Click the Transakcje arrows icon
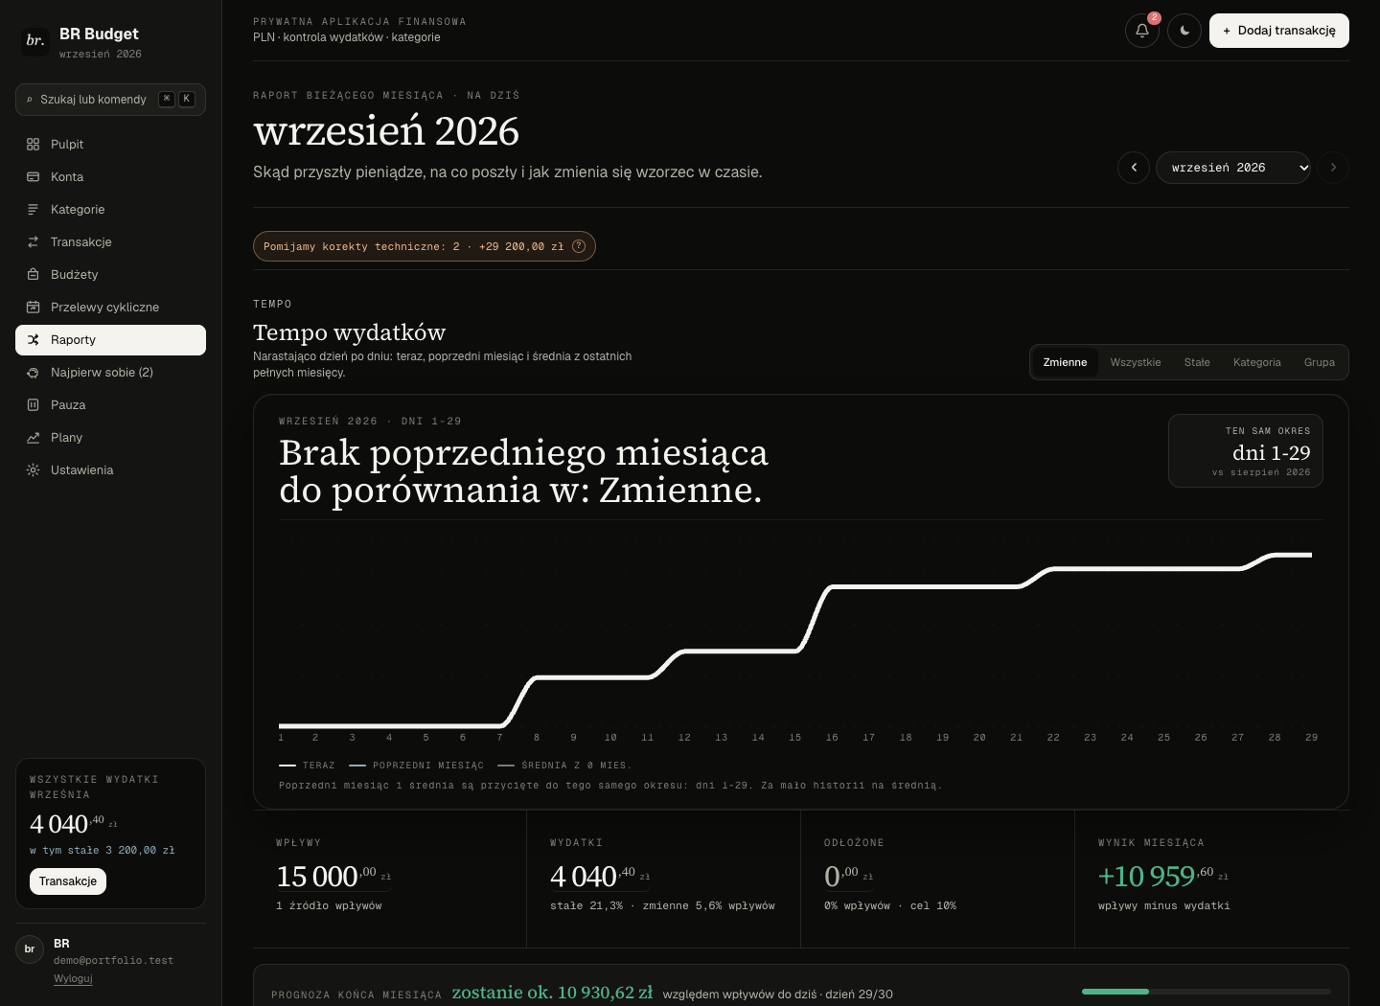This screenshot has height=1006, width=1380. 33,242
